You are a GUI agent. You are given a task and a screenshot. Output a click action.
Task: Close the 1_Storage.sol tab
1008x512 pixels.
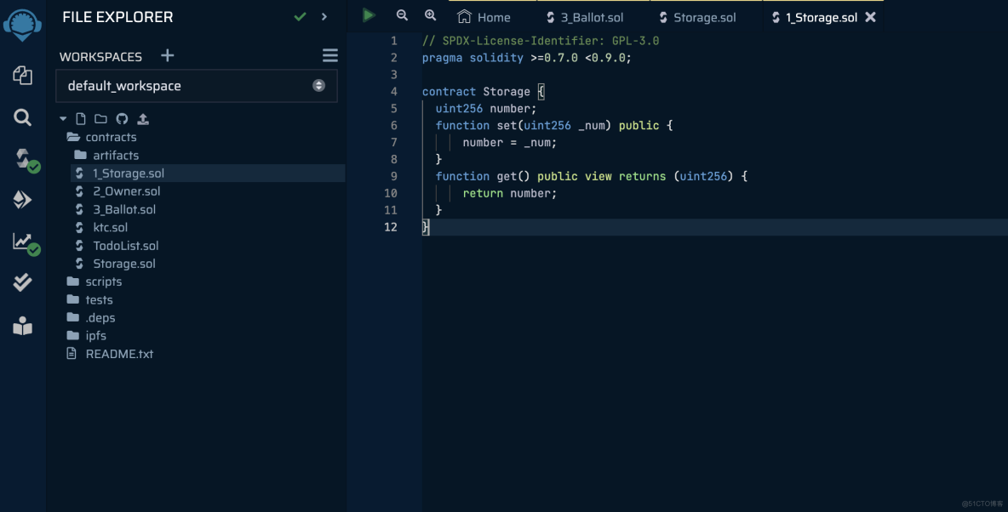870,17
